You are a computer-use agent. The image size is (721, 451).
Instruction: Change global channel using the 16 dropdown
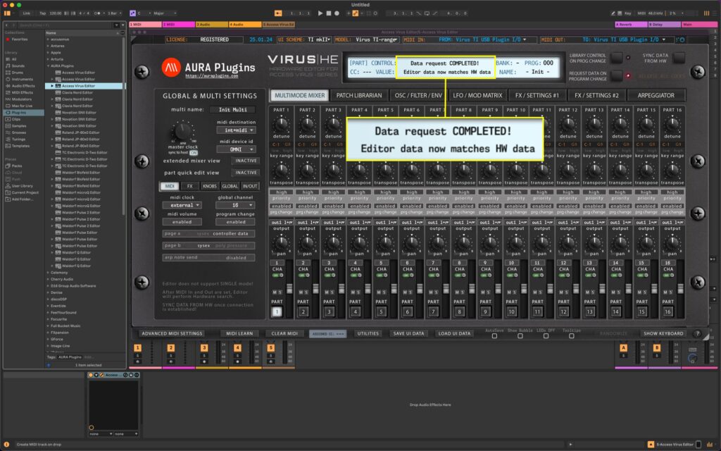click(x=237, y=204)
